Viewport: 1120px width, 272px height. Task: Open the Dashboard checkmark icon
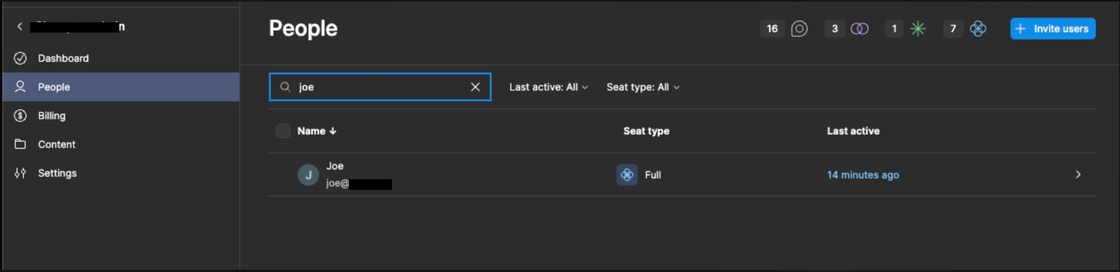[20, 58]
